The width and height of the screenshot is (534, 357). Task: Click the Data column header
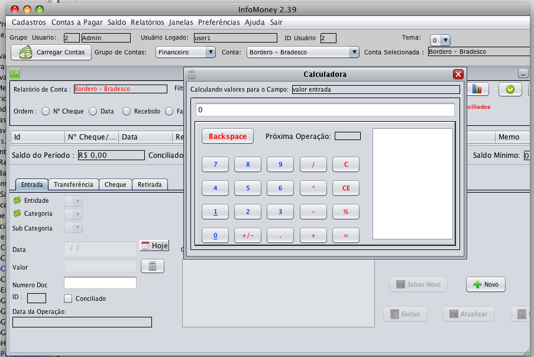pos(145,137)
